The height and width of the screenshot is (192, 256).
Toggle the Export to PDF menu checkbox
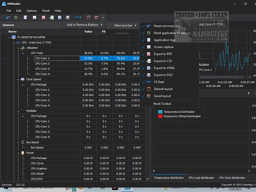click(143, 54)
